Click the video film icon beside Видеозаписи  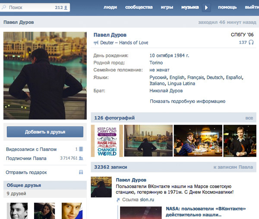(x=81, y=149)
